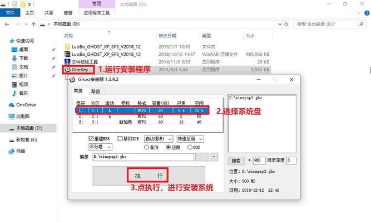Open the 共享 ribbon tab
The image size is (371, 223).
click(x=49, y=13)
